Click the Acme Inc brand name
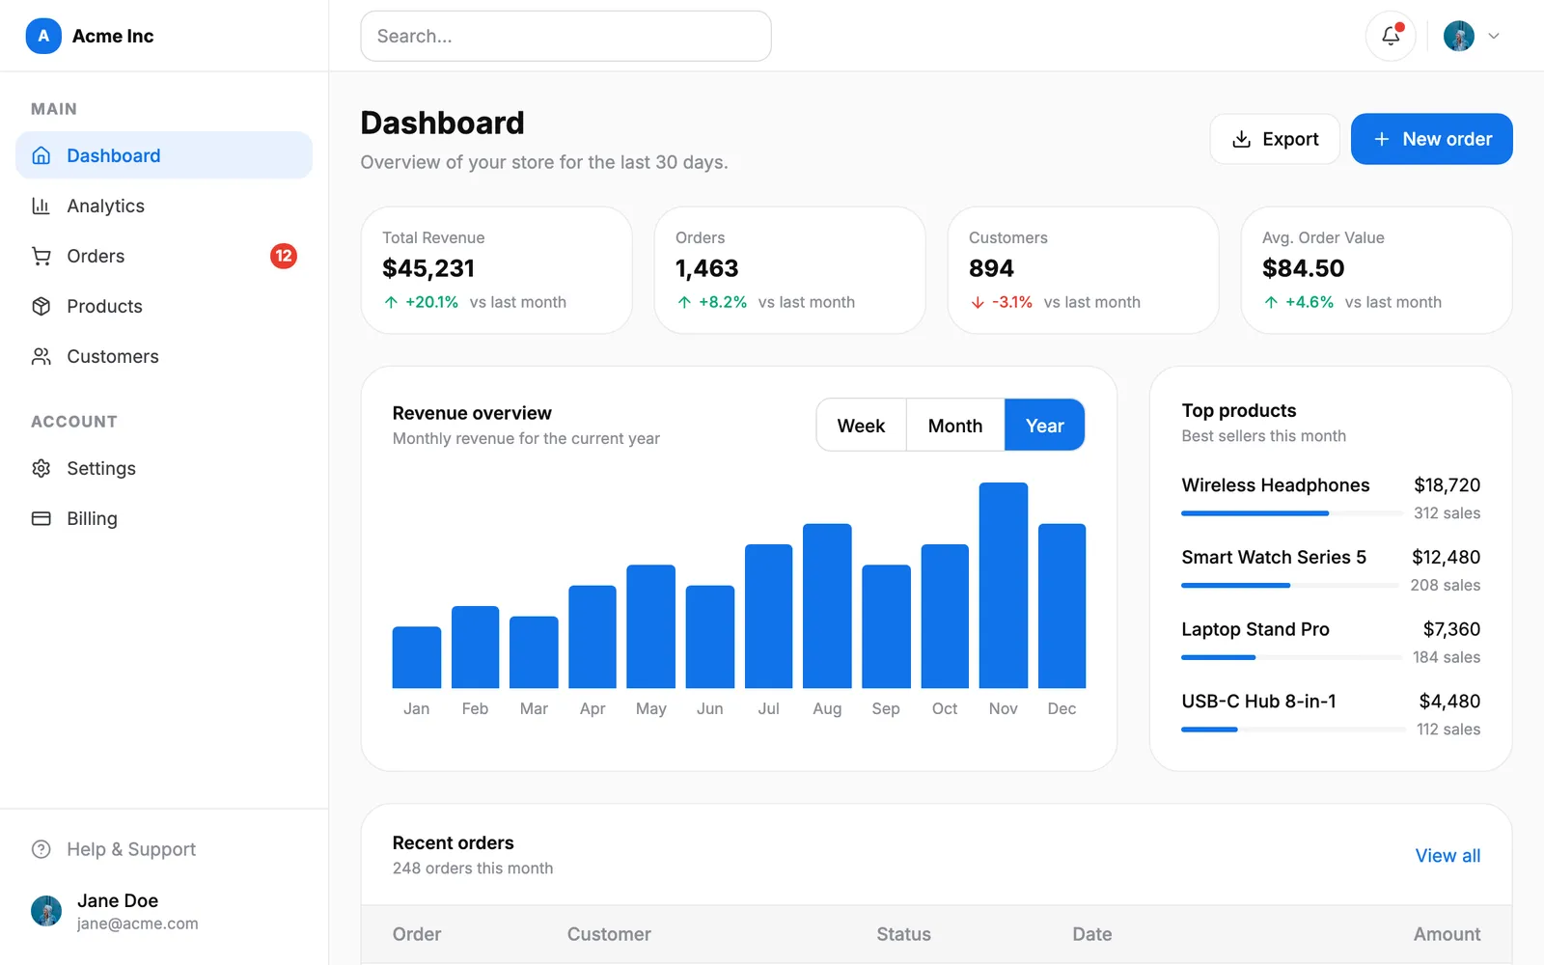 113,36
